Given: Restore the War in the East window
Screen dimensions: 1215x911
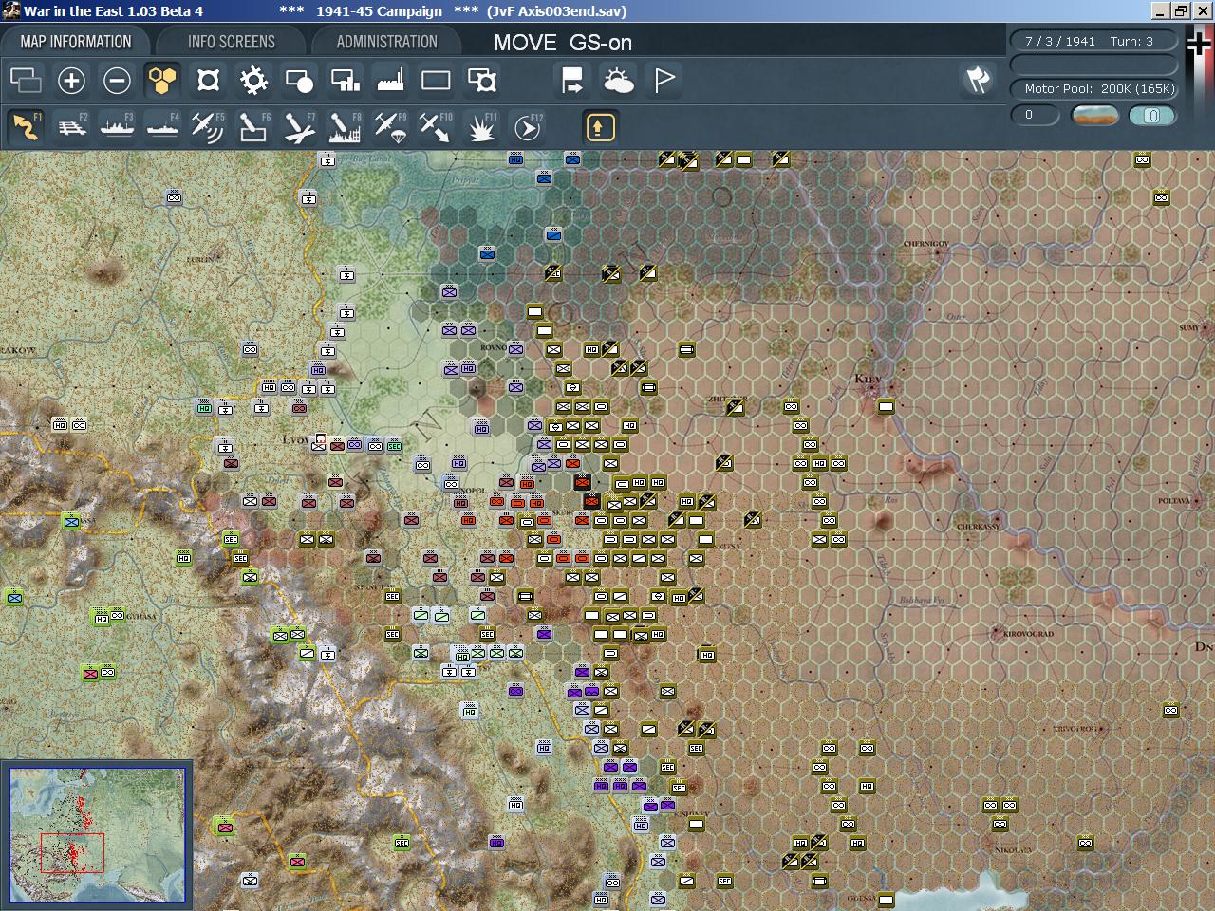Looking at the screenshot, I should [x=1180, y=10].
